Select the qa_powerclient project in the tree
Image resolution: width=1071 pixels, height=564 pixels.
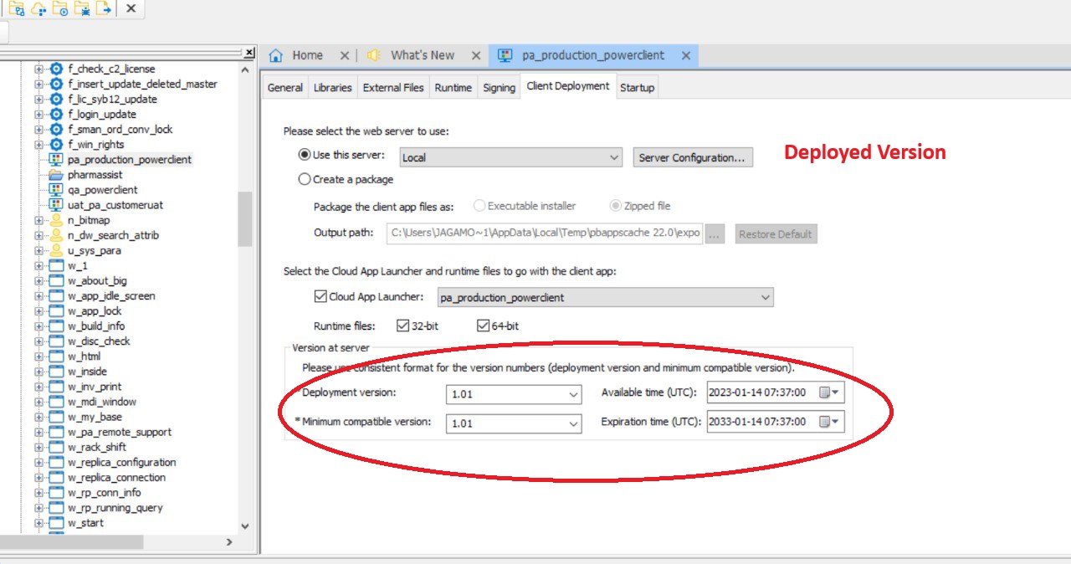[102, 190]
